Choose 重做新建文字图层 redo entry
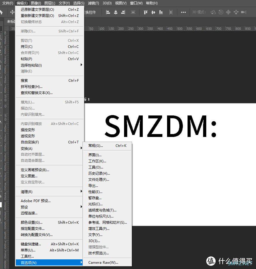The image size is (256, 269). (49, 16)
